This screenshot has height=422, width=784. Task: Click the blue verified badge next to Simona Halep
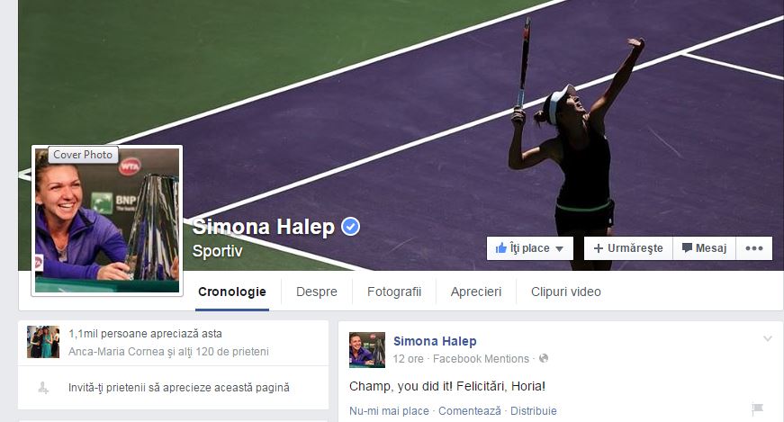350,227
